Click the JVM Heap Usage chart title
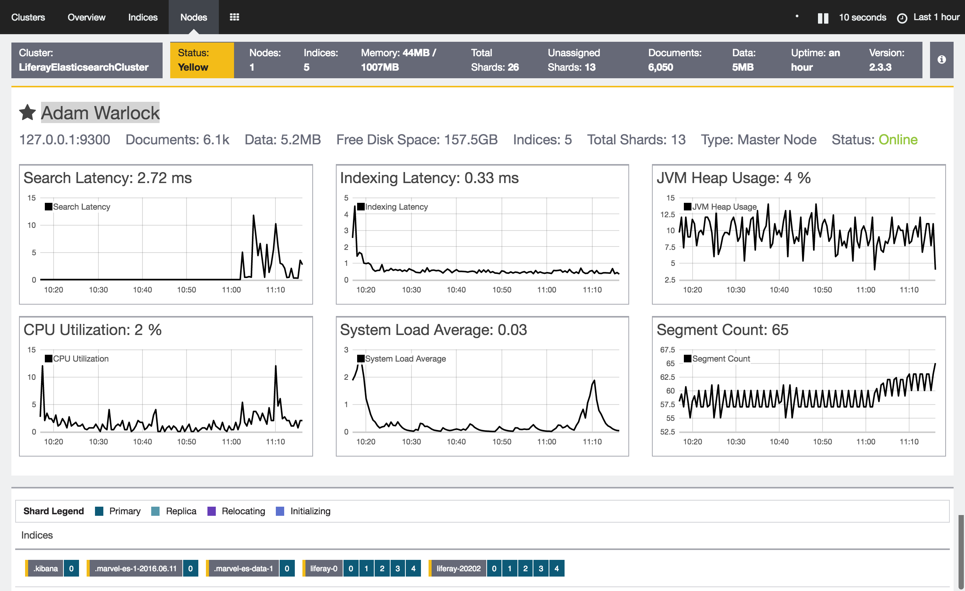The width and height of the screenshot is (965, 591). (x=734, y=178)
